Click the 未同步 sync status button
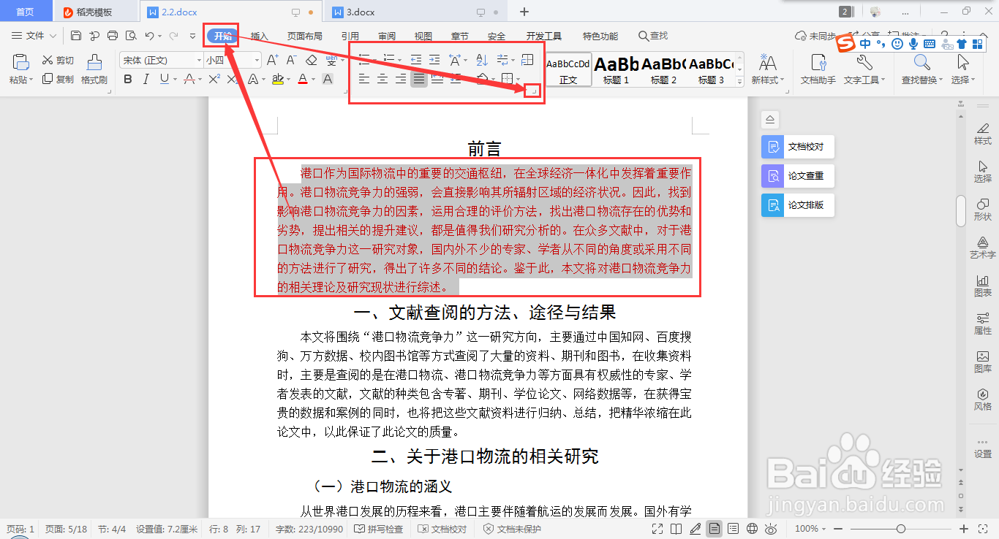This screenshot has width=999, height=539. [x=815, y=36]
